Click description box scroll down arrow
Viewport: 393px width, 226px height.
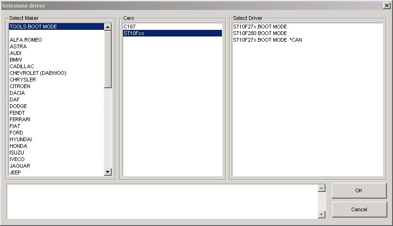coord(322,214)
